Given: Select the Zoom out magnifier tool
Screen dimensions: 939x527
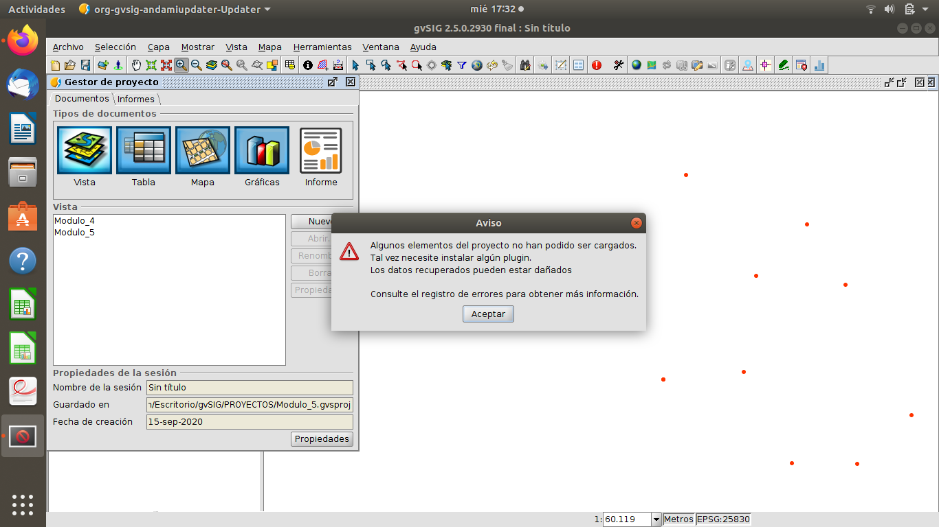Looking at the screenshot, I should [x=197, y=65].
